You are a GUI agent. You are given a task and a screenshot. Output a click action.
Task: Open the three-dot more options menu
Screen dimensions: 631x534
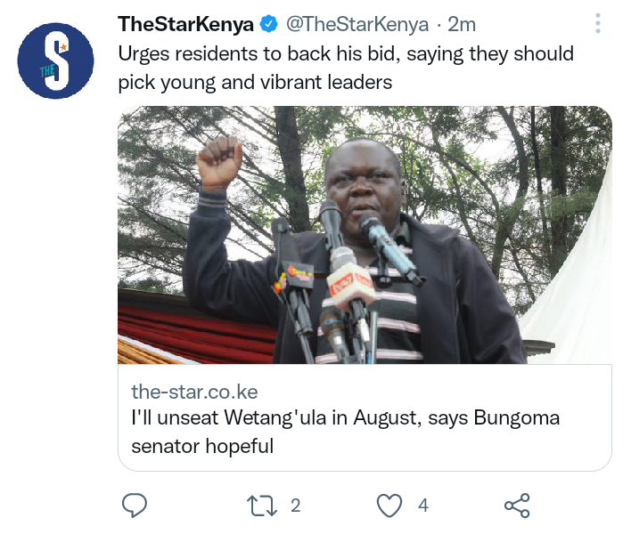coord(598,23)
